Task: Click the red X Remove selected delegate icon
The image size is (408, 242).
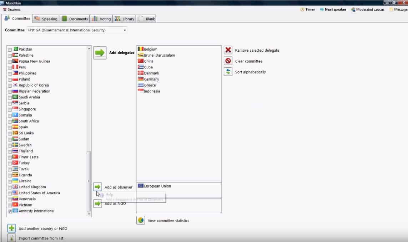Action: (228, 50)
